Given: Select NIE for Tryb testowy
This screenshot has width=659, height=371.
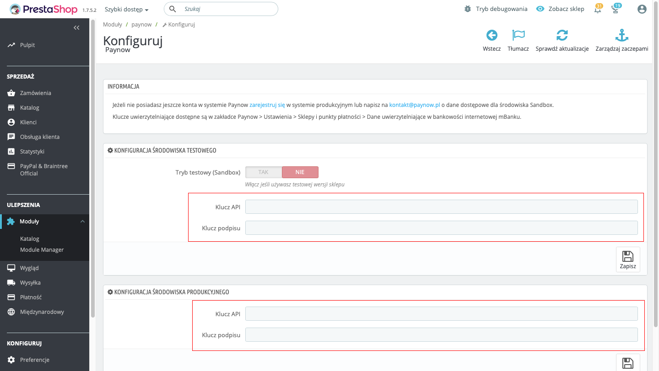Looking at the screenshot, I should [x=300, y=172].
